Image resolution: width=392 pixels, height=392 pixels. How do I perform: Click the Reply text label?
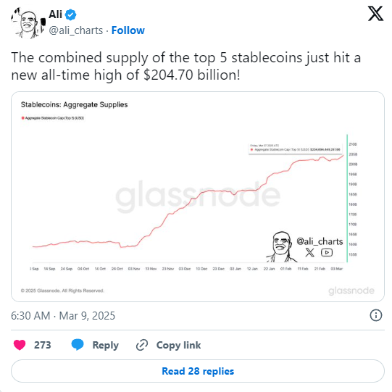pos(106,345)
